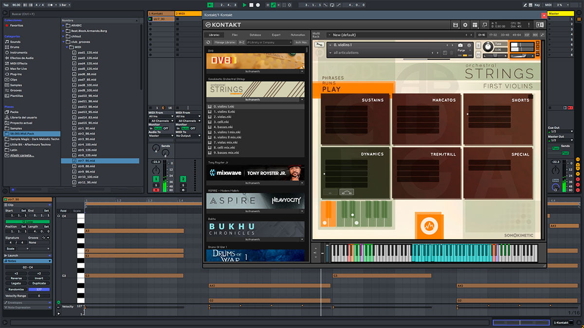Select Instruments category in browser
The image size is (584, 328).
[x=18, y=52]
